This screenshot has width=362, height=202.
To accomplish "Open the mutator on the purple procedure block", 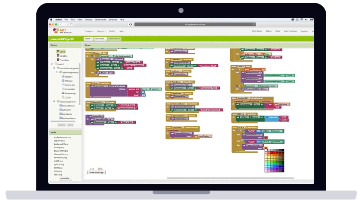I will [88, 116].
